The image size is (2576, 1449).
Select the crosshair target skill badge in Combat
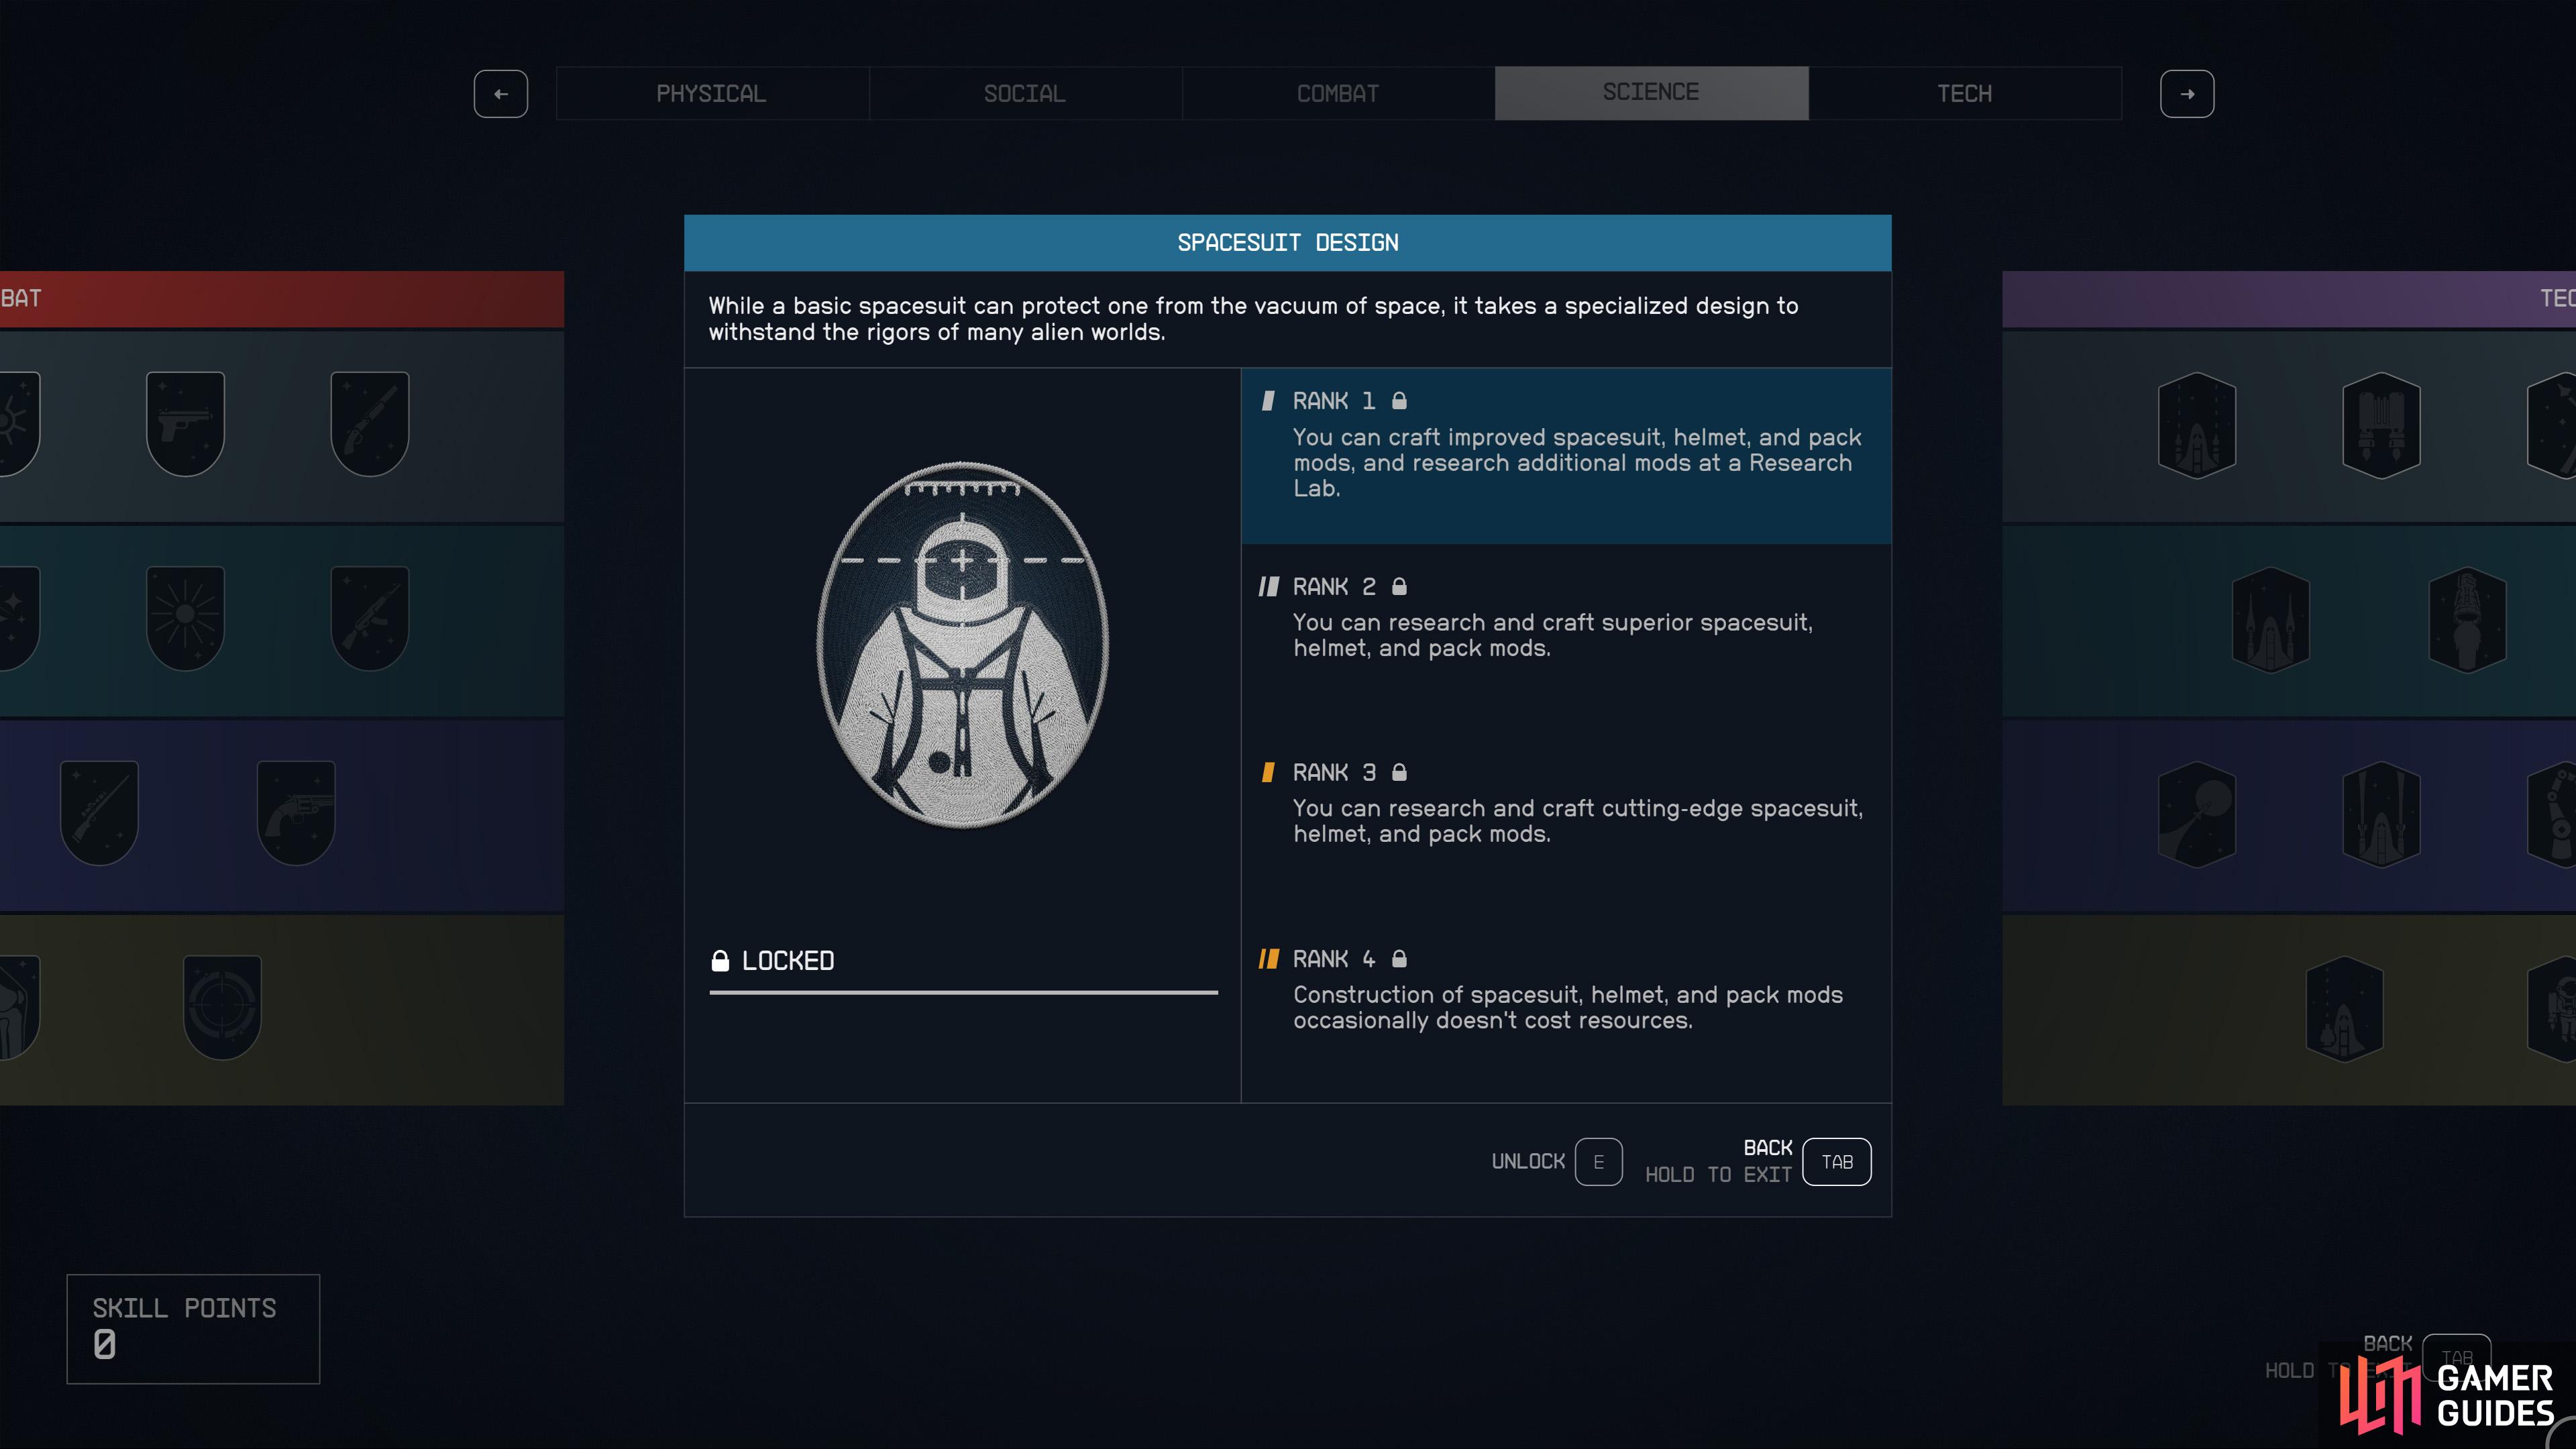click(x=222, y=1007)
